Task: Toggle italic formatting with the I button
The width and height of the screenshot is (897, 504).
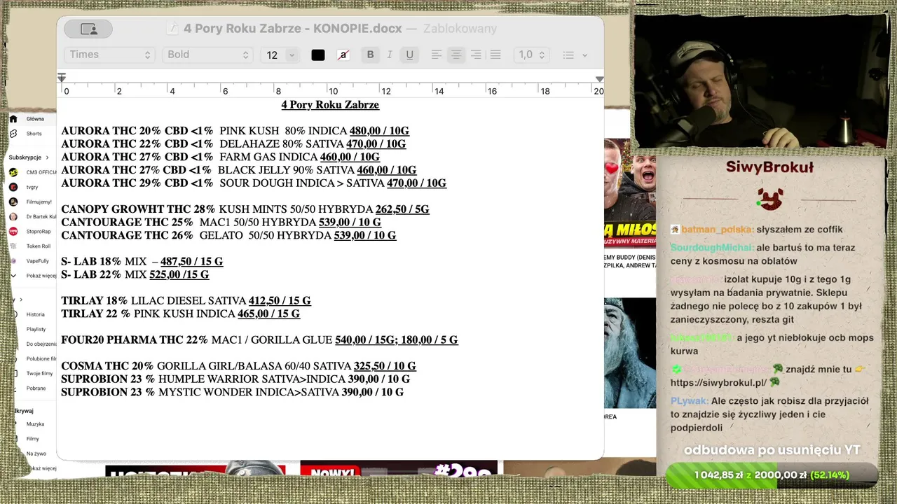Action: click(x=390, y=55)
